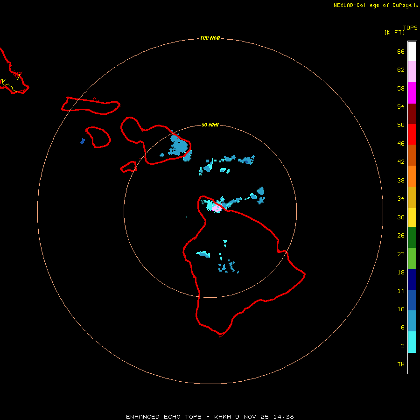Image resolution: width=420 pixels, height=420 pixels.
Task: Click the legend value 58
Action: click(x=401, y=88)
